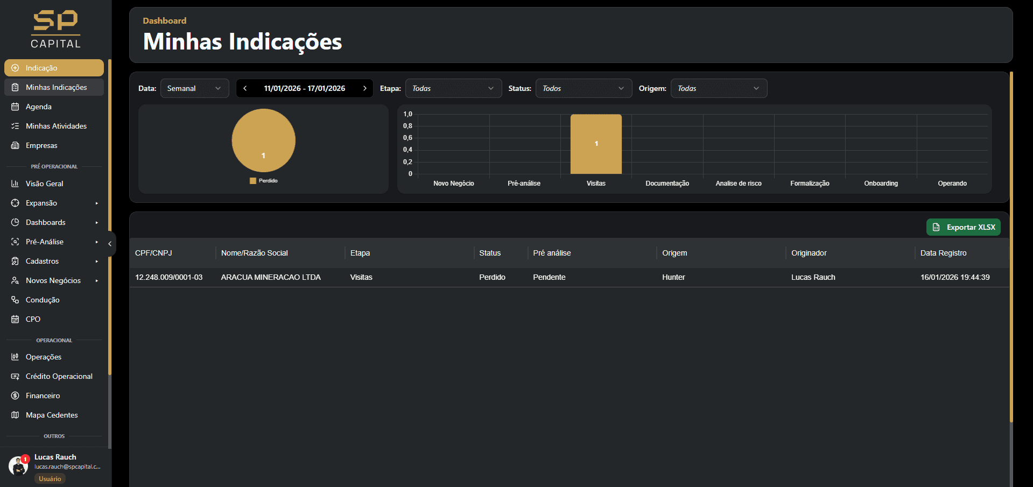Click the Empresas building icon
Image resolution: width=1033 pixels, height=487 pixels.
coord(15,145)
